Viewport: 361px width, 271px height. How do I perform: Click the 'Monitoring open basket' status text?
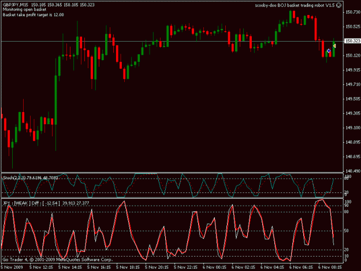[24, 10]
